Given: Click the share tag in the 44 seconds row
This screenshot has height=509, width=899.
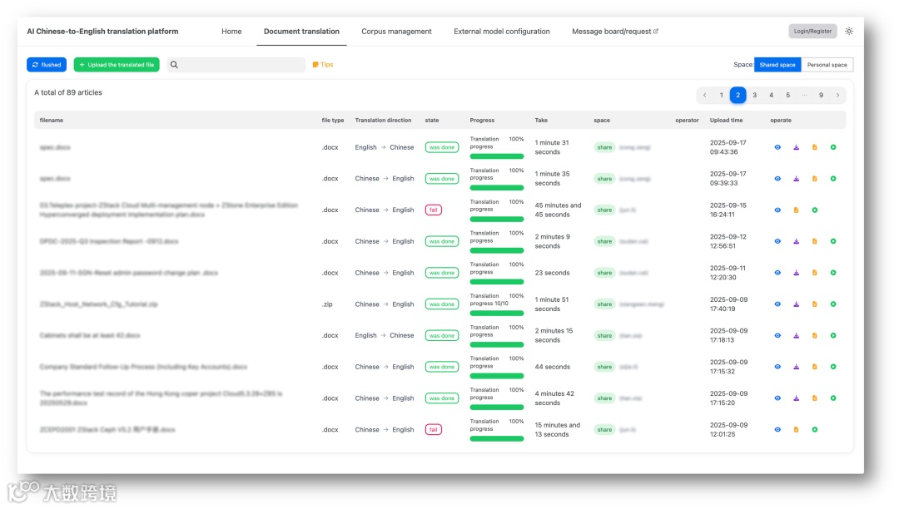Looking at the screenshot, I should [604, 367].
